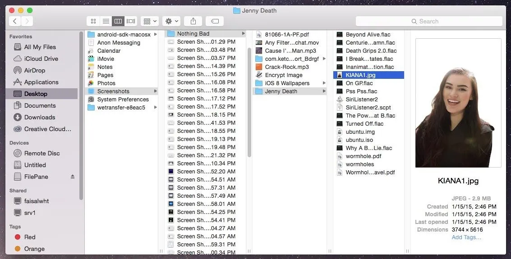Go back with the left arrow button
This screenshot has height=259, width=511.
click(15, 21)
